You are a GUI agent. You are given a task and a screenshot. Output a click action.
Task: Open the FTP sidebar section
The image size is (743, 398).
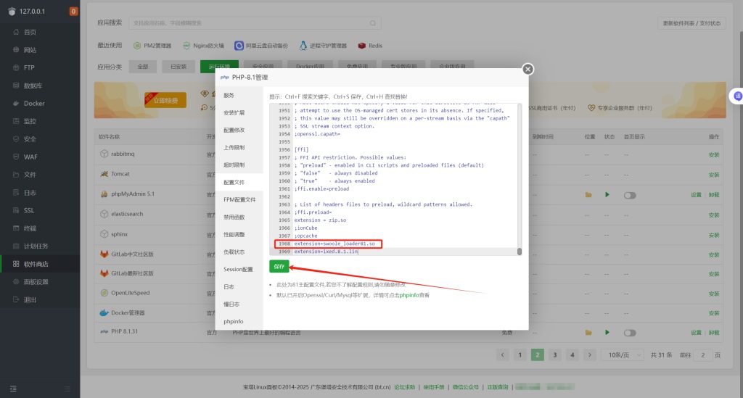point(29,67)
